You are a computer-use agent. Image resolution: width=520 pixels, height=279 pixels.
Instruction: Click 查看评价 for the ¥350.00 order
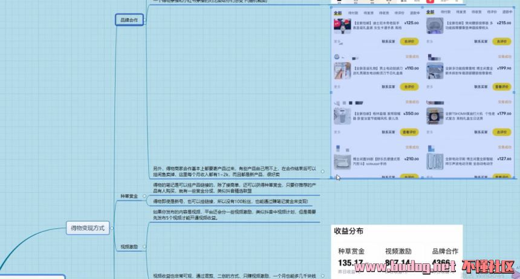[408, 132]
